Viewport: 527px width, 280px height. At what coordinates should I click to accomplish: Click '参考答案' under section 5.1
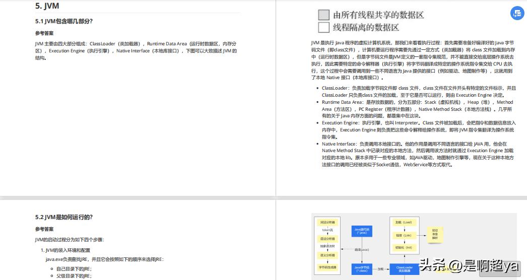(x=44, y=33)
